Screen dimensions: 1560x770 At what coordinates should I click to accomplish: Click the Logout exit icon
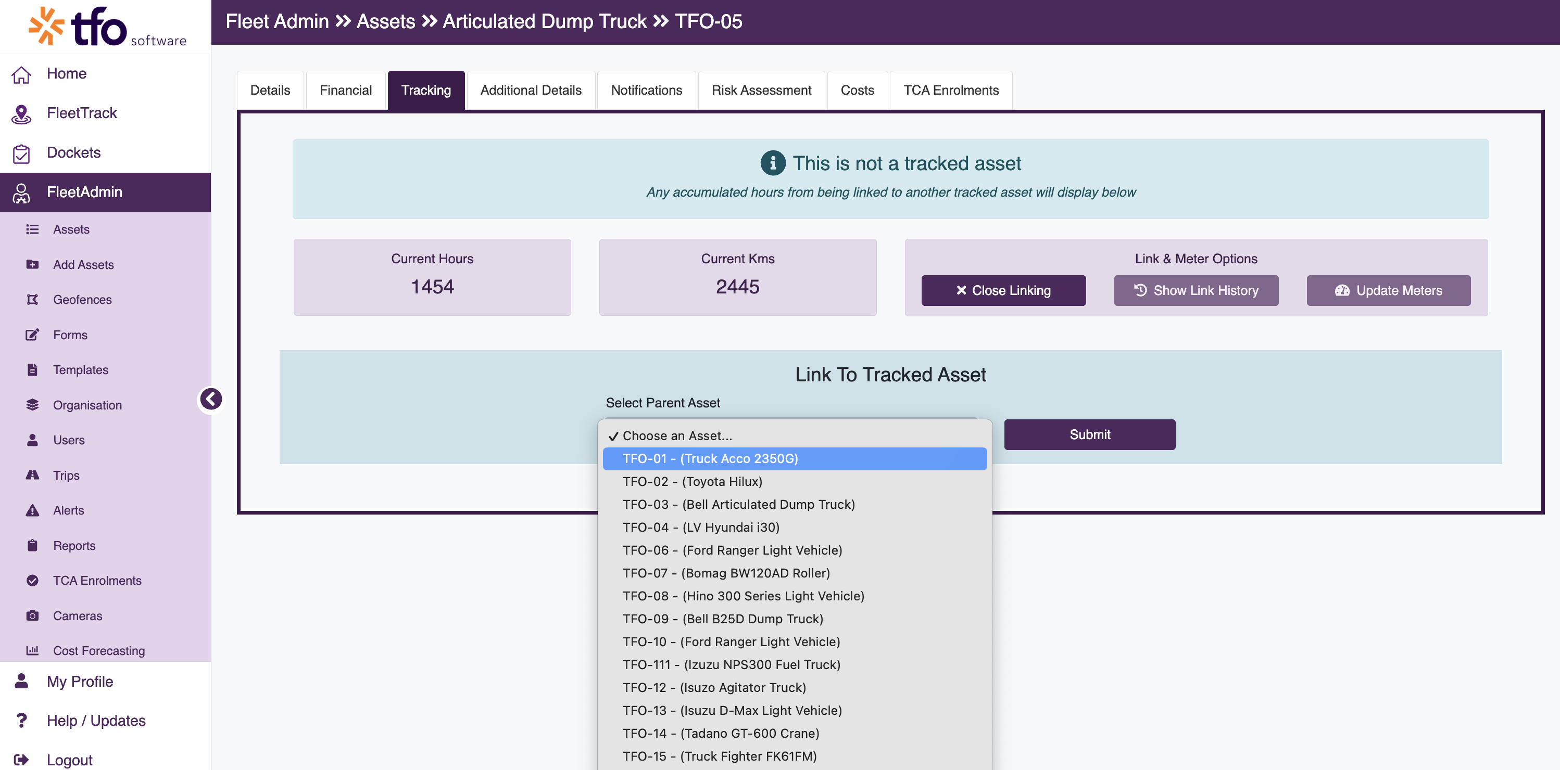point(21,760)
